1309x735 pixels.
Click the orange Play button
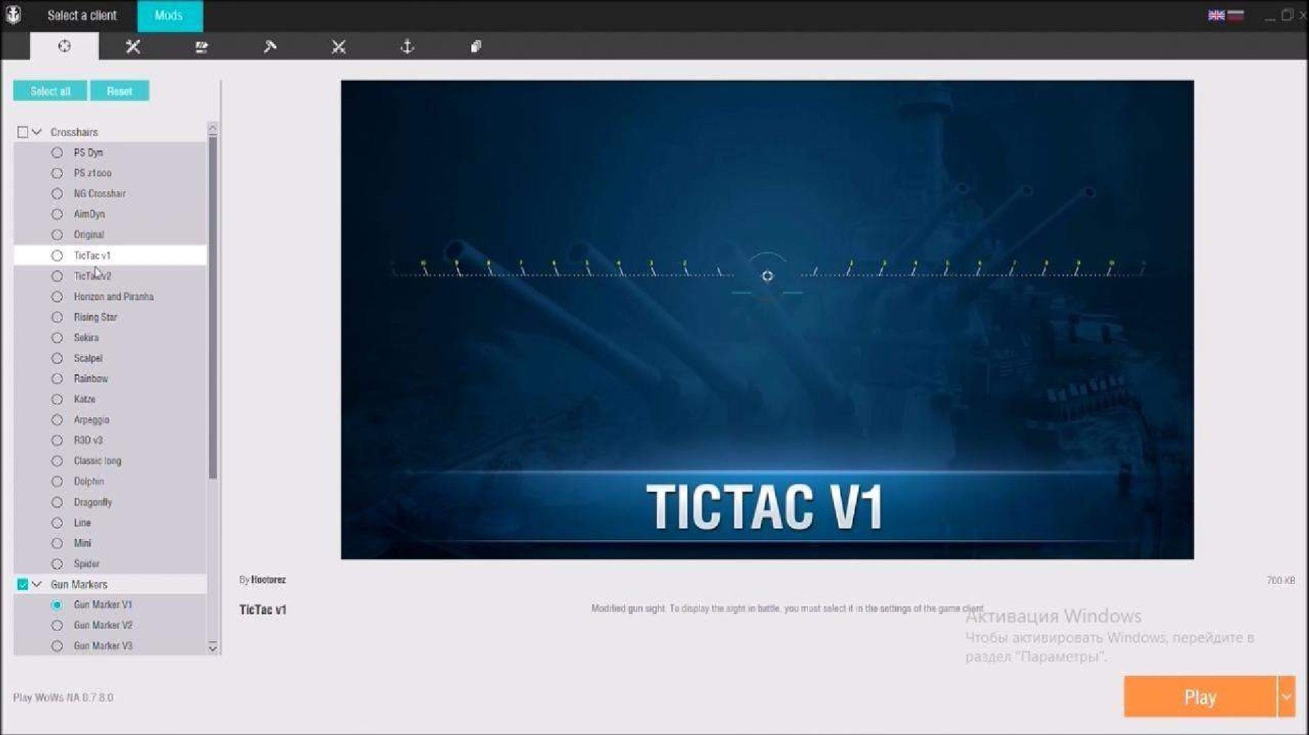[x=1200, y=697]
